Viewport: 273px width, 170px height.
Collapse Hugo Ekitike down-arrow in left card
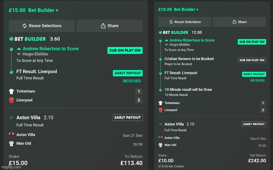[x=19, y=54]
